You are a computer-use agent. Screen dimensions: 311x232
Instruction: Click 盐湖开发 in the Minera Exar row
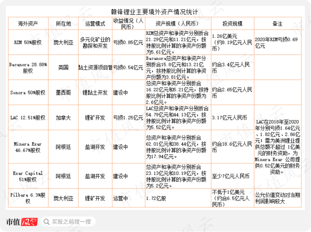click(95, 147)
